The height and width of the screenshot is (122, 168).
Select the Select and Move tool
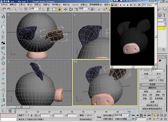pos(66,9)
